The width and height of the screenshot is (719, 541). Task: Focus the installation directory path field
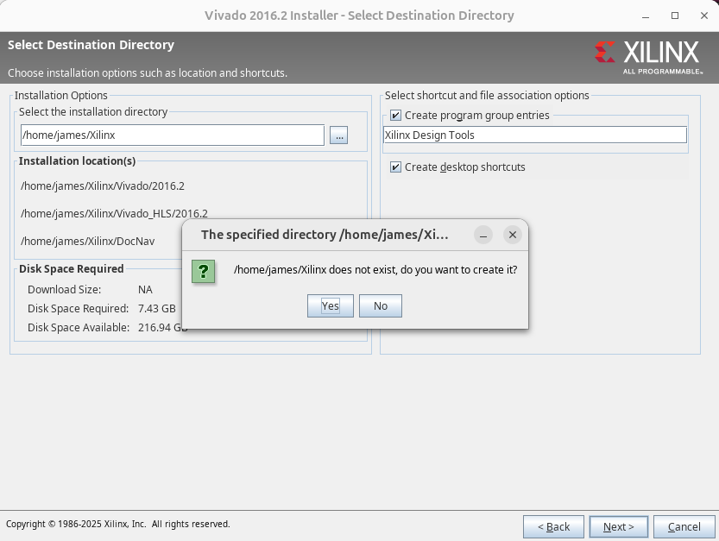pyautogui.click(x=173, y=135)
